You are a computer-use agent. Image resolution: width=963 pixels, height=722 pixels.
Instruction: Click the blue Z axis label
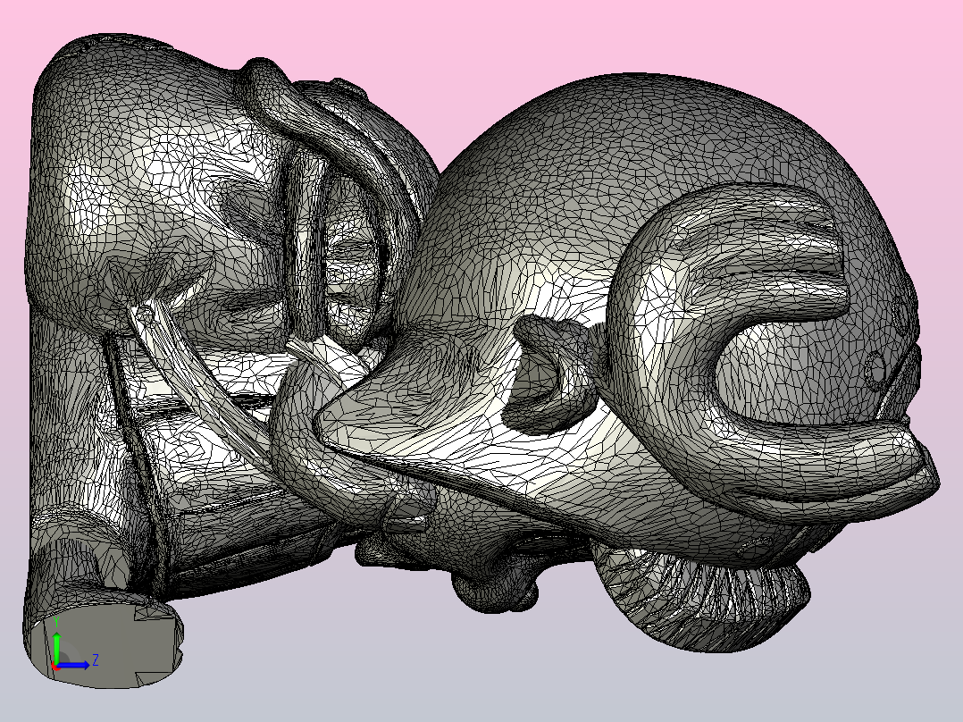pyautogui.click(x=96, y=660)
